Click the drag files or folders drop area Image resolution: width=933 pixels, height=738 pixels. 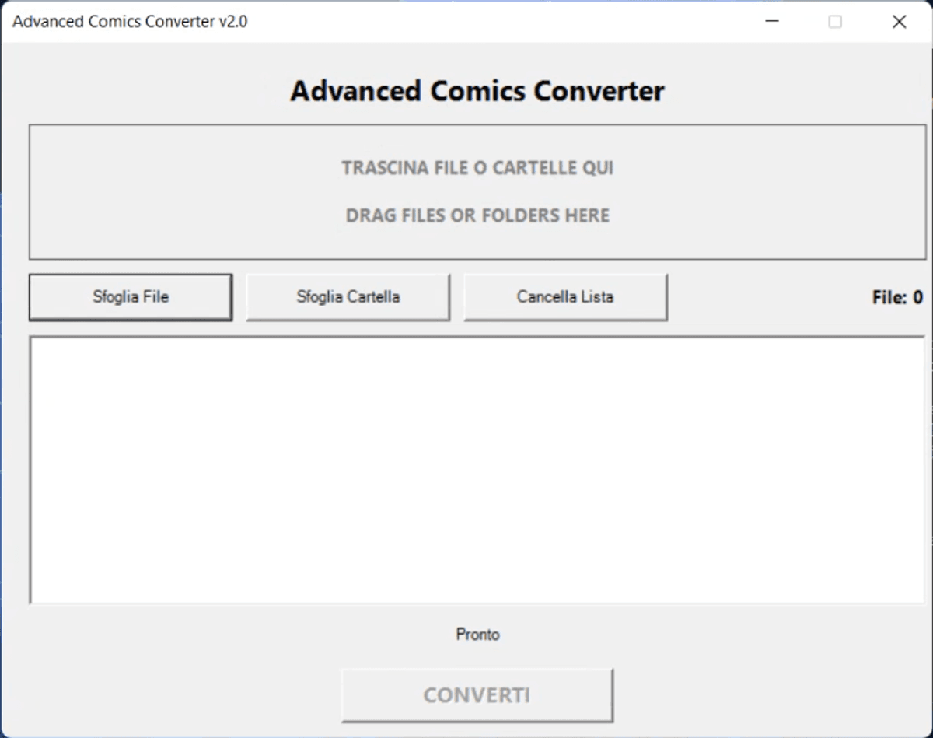click(x=477, y=192)
